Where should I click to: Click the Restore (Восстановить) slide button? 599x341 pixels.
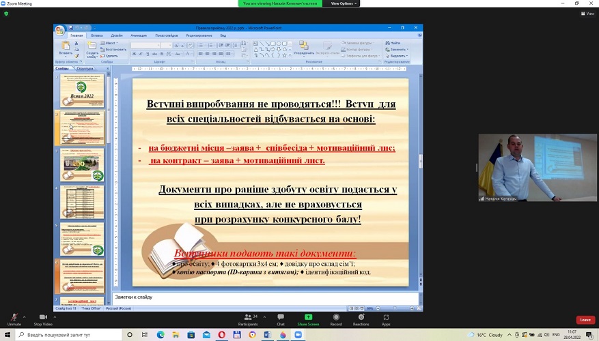click(113, 50)
